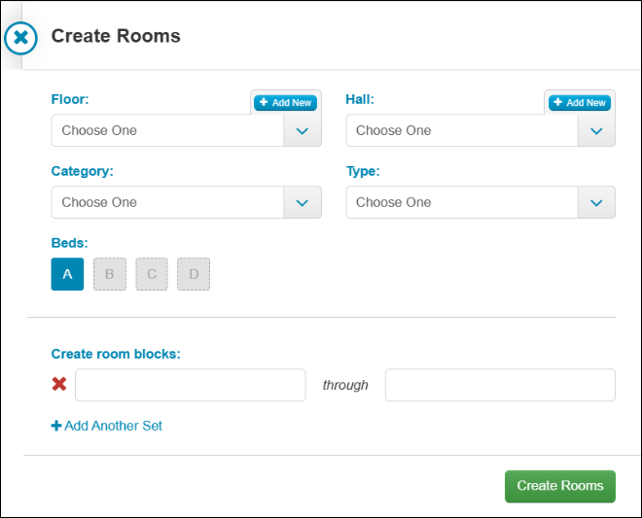Enable bed D
The image size is (642, 518).
pyautogui.click(x=194, y=274)
